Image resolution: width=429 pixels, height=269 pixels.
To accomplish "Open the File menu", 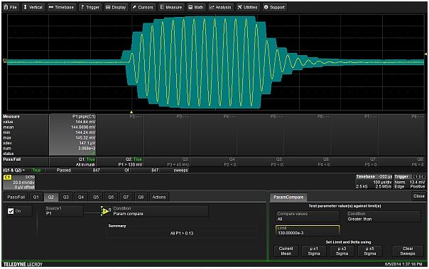I will coord(11,7).
